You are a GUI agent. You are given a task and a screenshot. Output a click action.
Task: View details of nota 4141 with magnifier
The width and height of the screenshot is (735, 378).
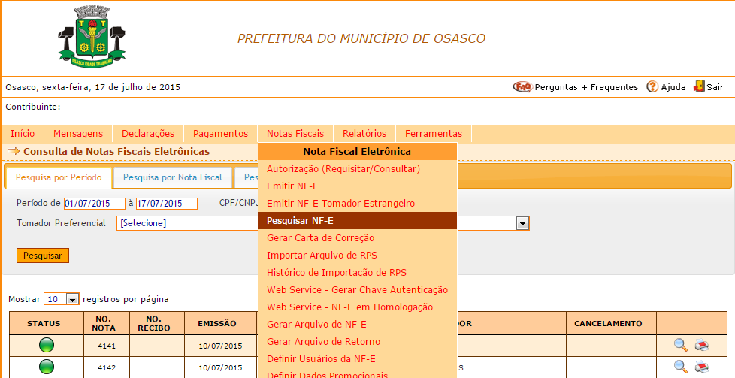coord(680,345)
